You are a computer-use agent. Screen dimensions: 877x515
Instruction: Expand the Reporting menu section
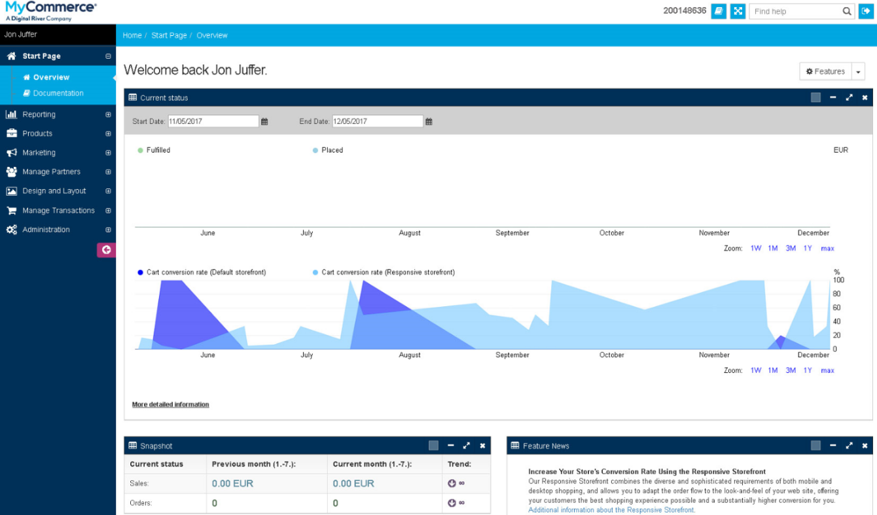[x=108, y=115]
